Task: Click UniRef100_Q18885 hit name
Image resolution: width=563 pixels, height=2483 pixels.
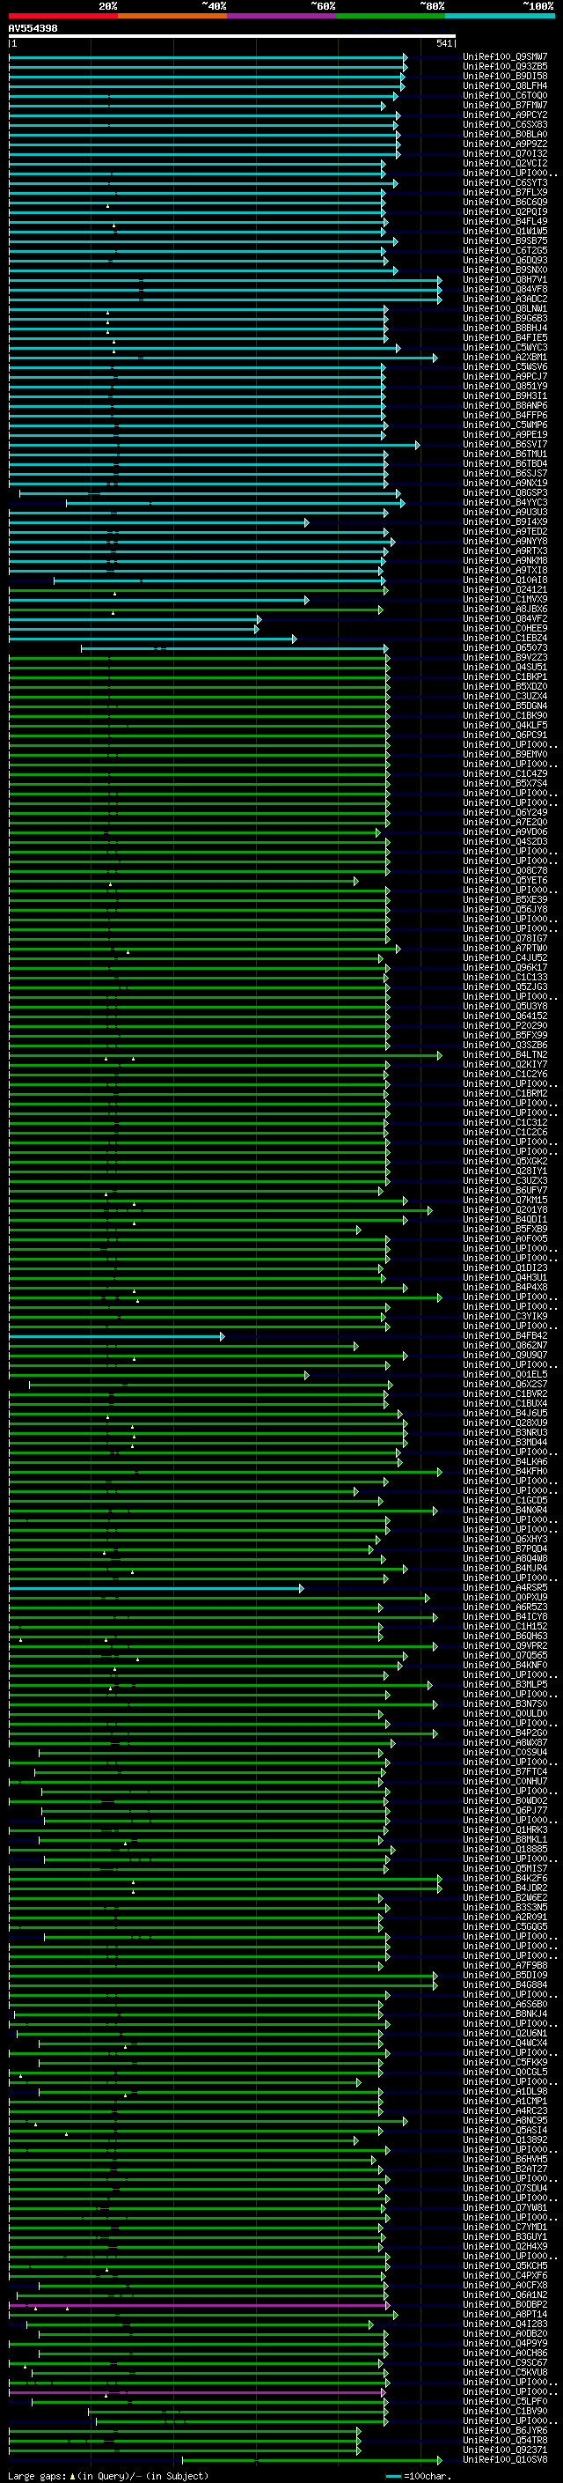Action: 505,1850
